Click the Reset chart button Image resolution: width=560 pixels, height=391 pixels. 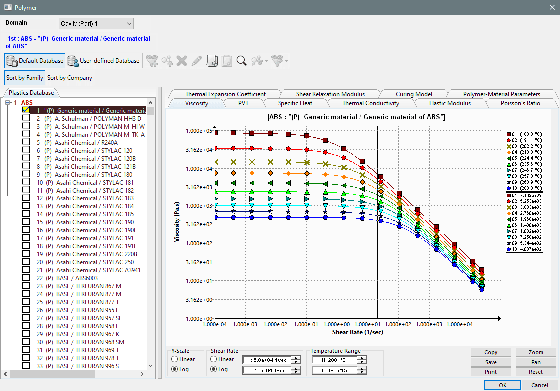(x=536, y=372)
